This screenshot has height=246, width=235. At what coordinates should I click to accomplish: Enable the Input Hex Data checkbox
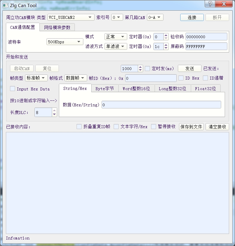13,89
